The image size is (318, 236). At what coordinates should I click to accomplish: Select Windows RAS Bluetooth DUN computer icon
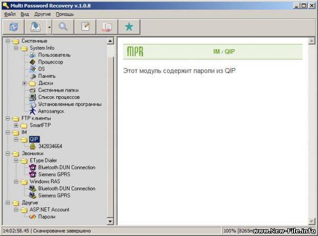pyautogui.click(x=32, y=189)
